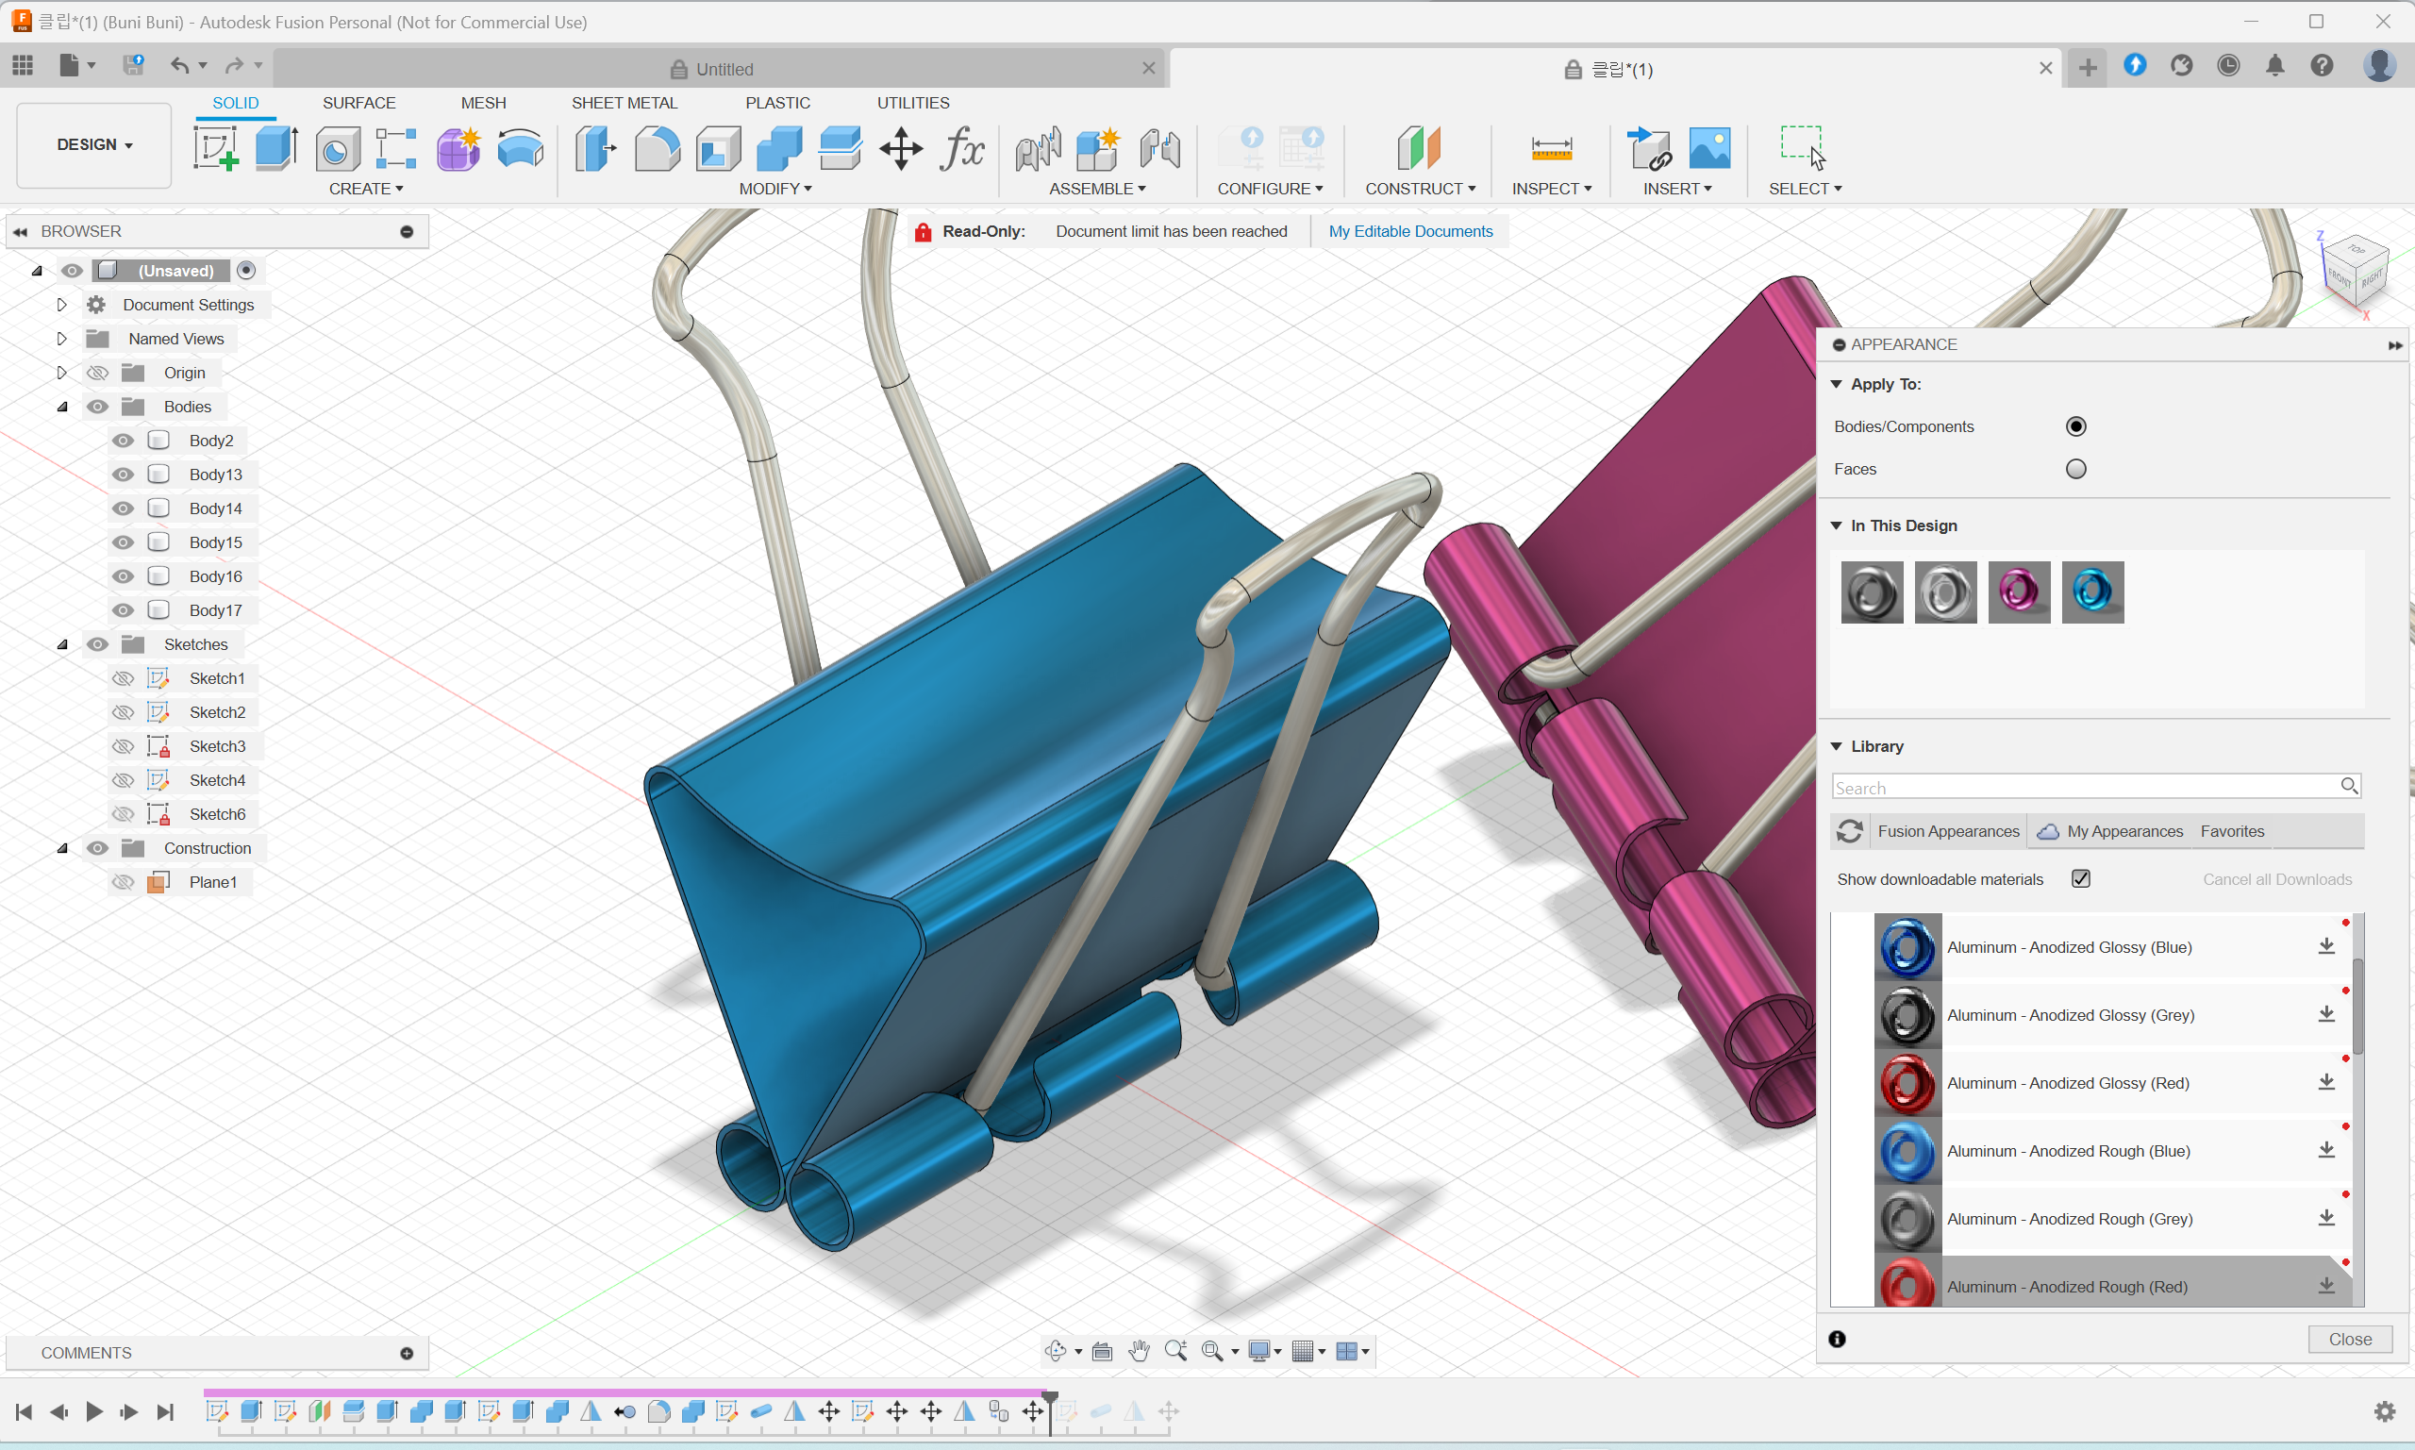
Task: Click the Move/Copy tool icon
Action: click(900, 148)
